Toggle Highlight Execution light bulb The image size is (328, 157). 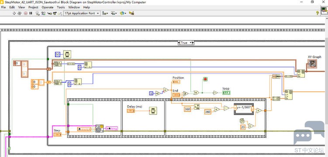point(38,13)
